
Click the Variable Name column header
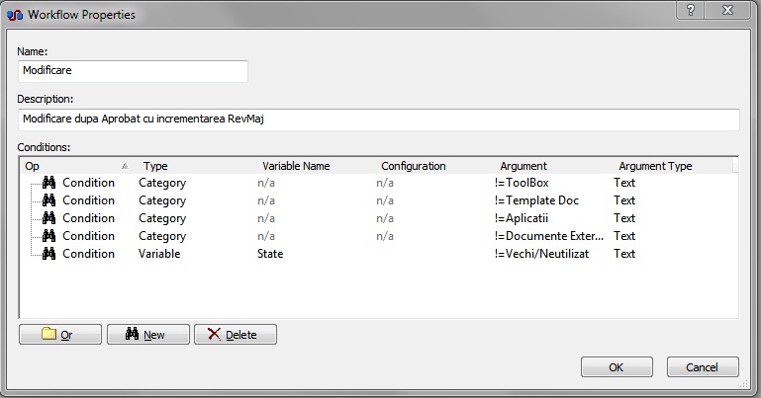point(316,166)
